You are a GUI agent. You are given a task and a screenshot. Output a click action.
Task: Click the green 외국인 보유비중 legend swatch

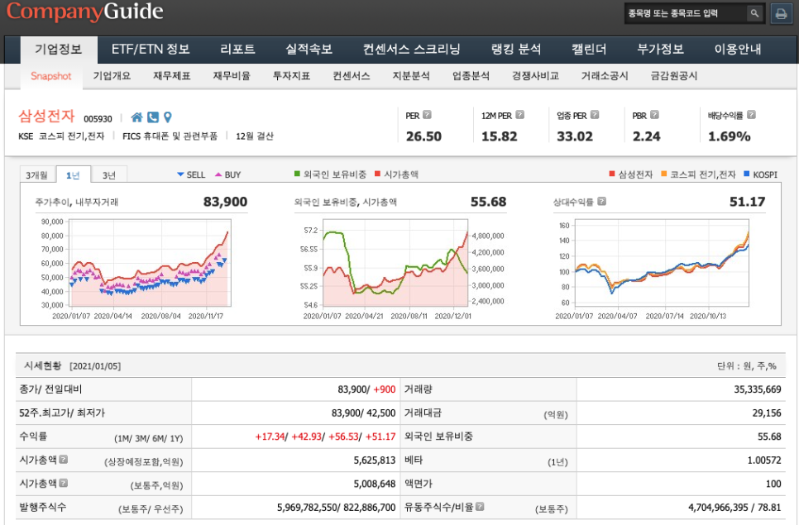point(297,174)
